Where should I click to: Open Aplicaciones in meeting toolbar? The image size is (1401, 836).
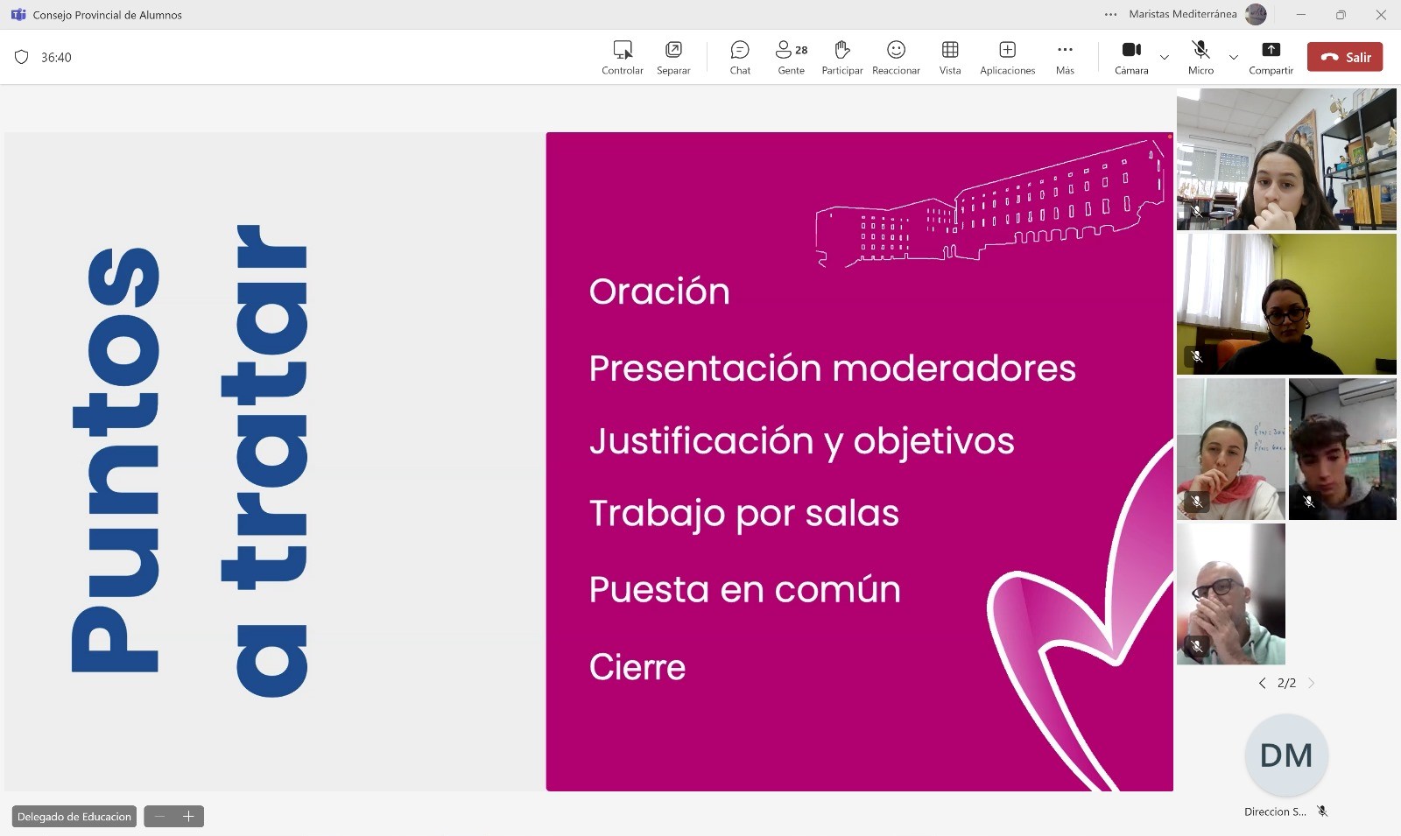1007,58
